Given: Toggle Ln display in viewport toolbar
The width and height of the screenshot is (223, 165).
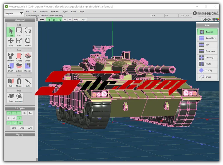Looking at the screenshot, I should point(54,19).
